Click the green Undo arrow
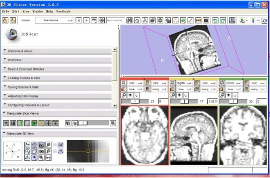This screenshot has width=270, height=178. tap(215, 20)
